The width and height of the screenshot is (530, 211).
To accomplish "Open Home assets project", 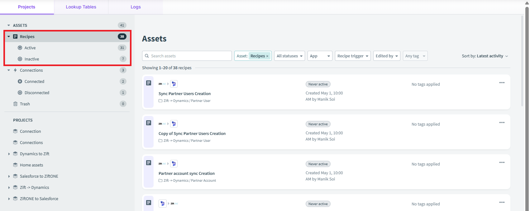I will [31, 165].
